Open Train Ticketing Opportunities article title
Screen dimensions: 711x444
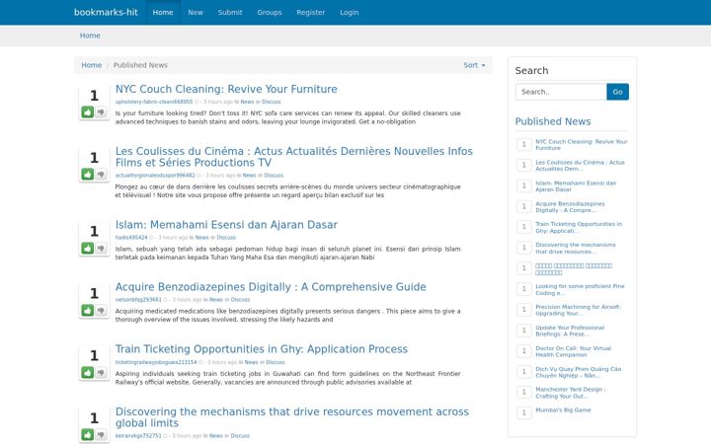(x=261, y=349)
